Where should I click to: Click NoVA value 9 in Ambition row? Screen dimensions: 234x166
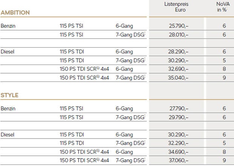pyautogui.click(x=224, y=78)
